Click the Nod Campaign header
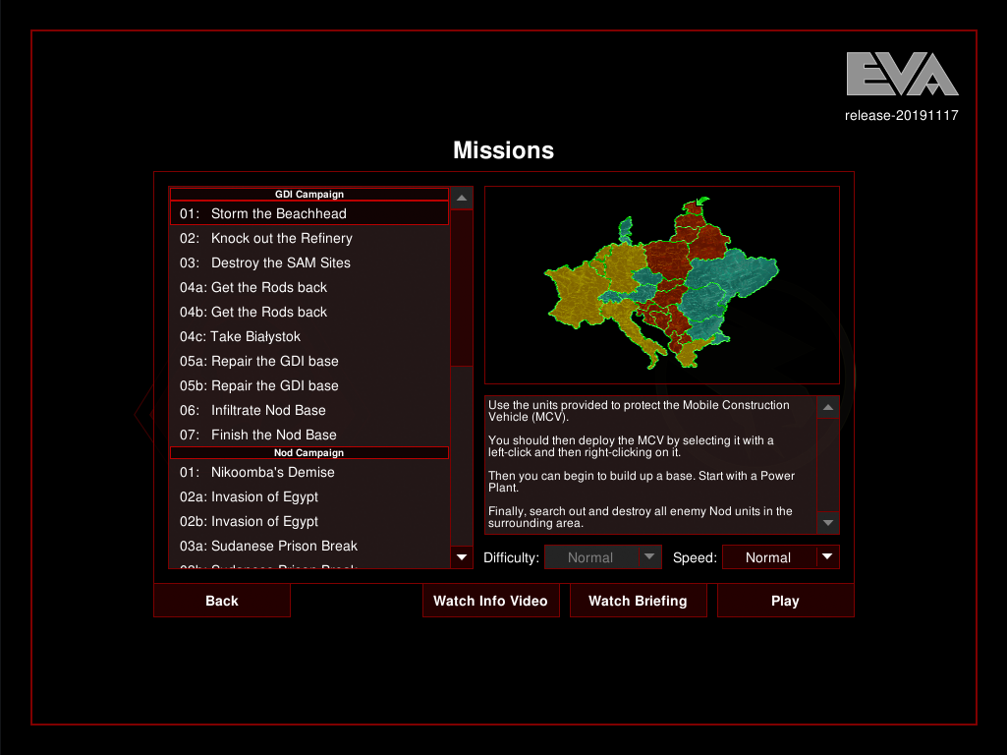This screenshot has width=1007, height=755. click(x=308, y=453)
